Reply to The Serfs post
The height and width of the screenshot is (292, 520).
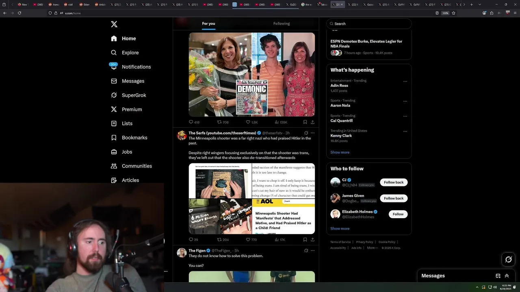pyautogui.click(x=193, y=240)
